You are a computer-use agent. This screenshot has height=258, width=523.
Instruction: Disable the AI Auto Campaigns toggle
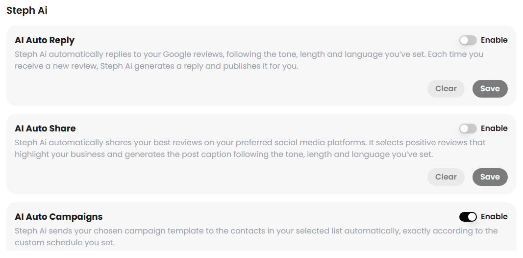468,217
